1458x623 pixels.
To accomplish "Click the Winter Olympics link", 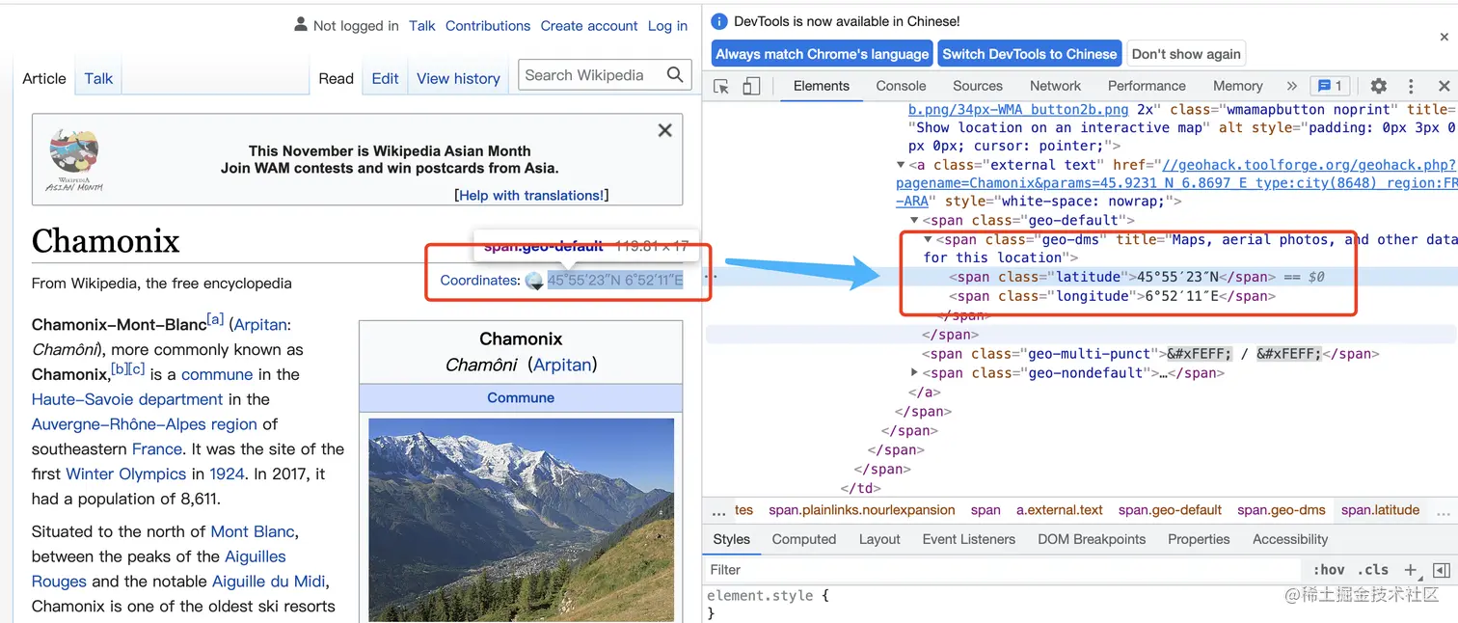I will [x=126, y=474].
